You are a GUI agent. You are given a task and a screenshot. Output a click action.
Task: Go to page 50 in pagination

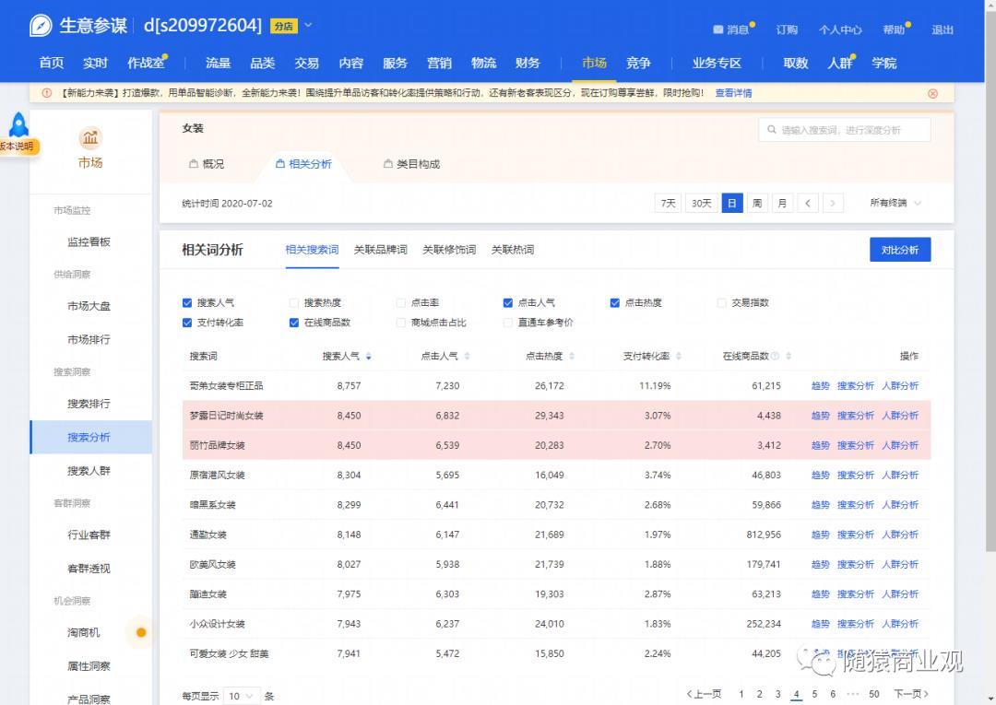(874, 694)
